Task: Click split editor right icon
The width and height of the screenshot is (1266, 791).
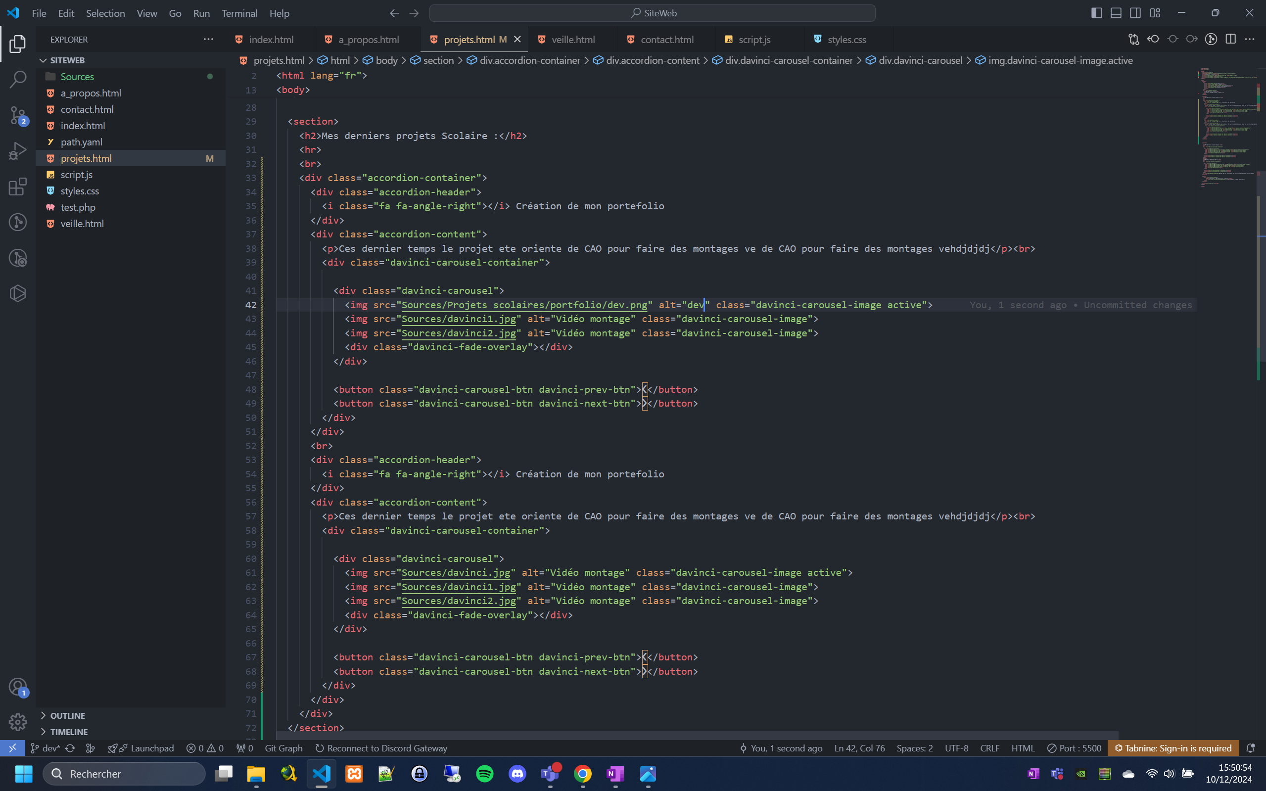Action: pos(1230,39)
